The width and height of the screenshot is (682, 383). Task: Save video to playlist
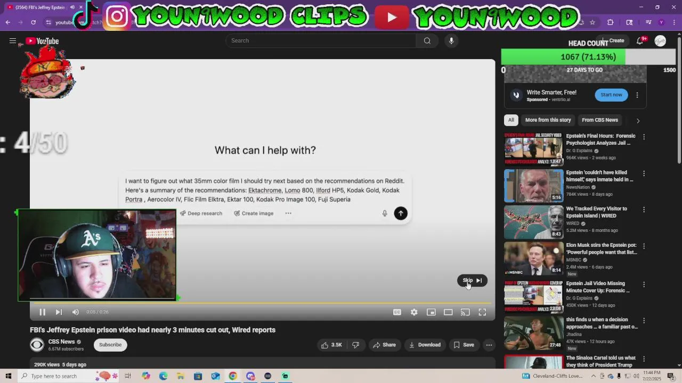(464, 345)
